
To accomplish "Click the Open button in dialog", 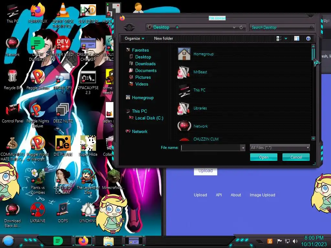I will click(263, 157).
